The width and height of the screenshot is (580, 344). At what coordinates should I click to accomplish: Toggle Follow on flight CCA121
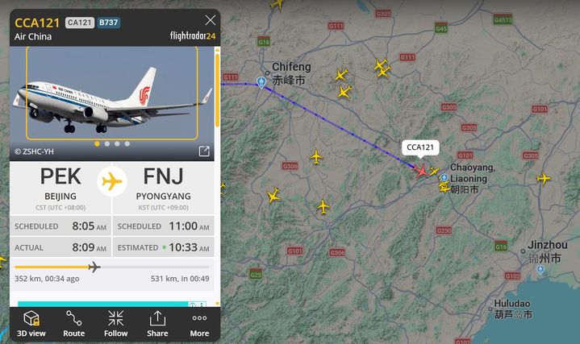[116, 324]
